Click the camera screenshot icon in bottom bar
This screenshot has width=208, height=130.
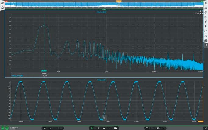(158, 128)
